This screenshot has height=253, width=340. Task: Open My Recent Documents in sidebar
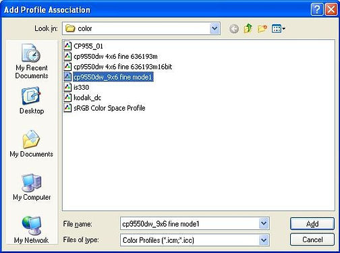click(32, 61)
